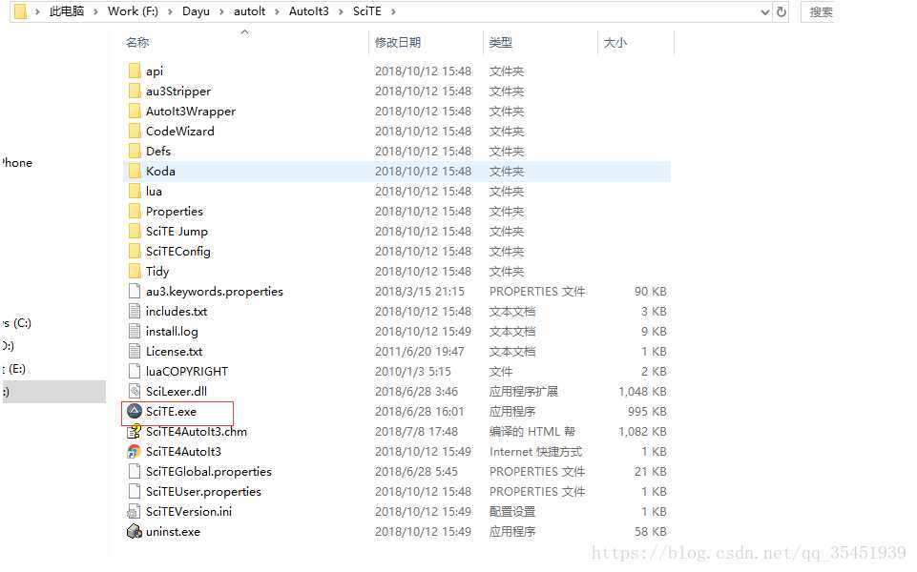917x572 pixels.
Task: Sort files by 修改日期 column header
Action: pyautogui.click(x=398, y=42)
